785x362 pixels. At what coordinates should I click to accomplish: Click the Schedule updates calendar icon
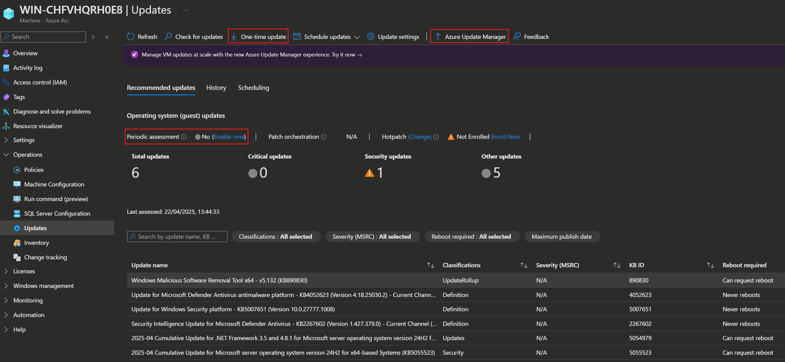(x=297, y=36)
